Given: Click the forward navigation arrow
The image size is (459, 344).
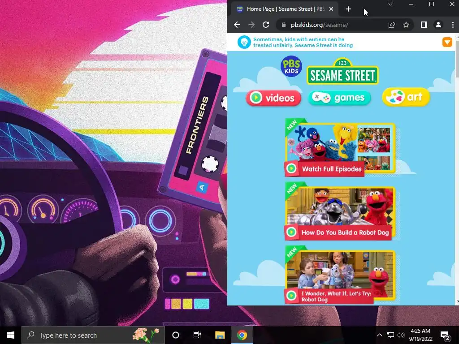Looking at the screenshot, I should [x=251, y=25].
